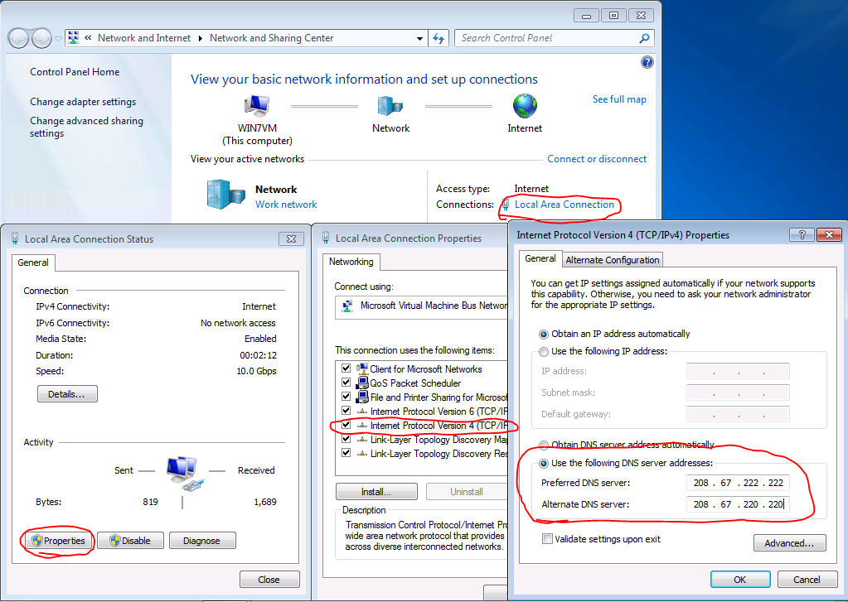The width and height of the screenshot is (848, 602).
Task: Expand the breadcrumb chevron before Network and Internet
Action: (88, 38)
